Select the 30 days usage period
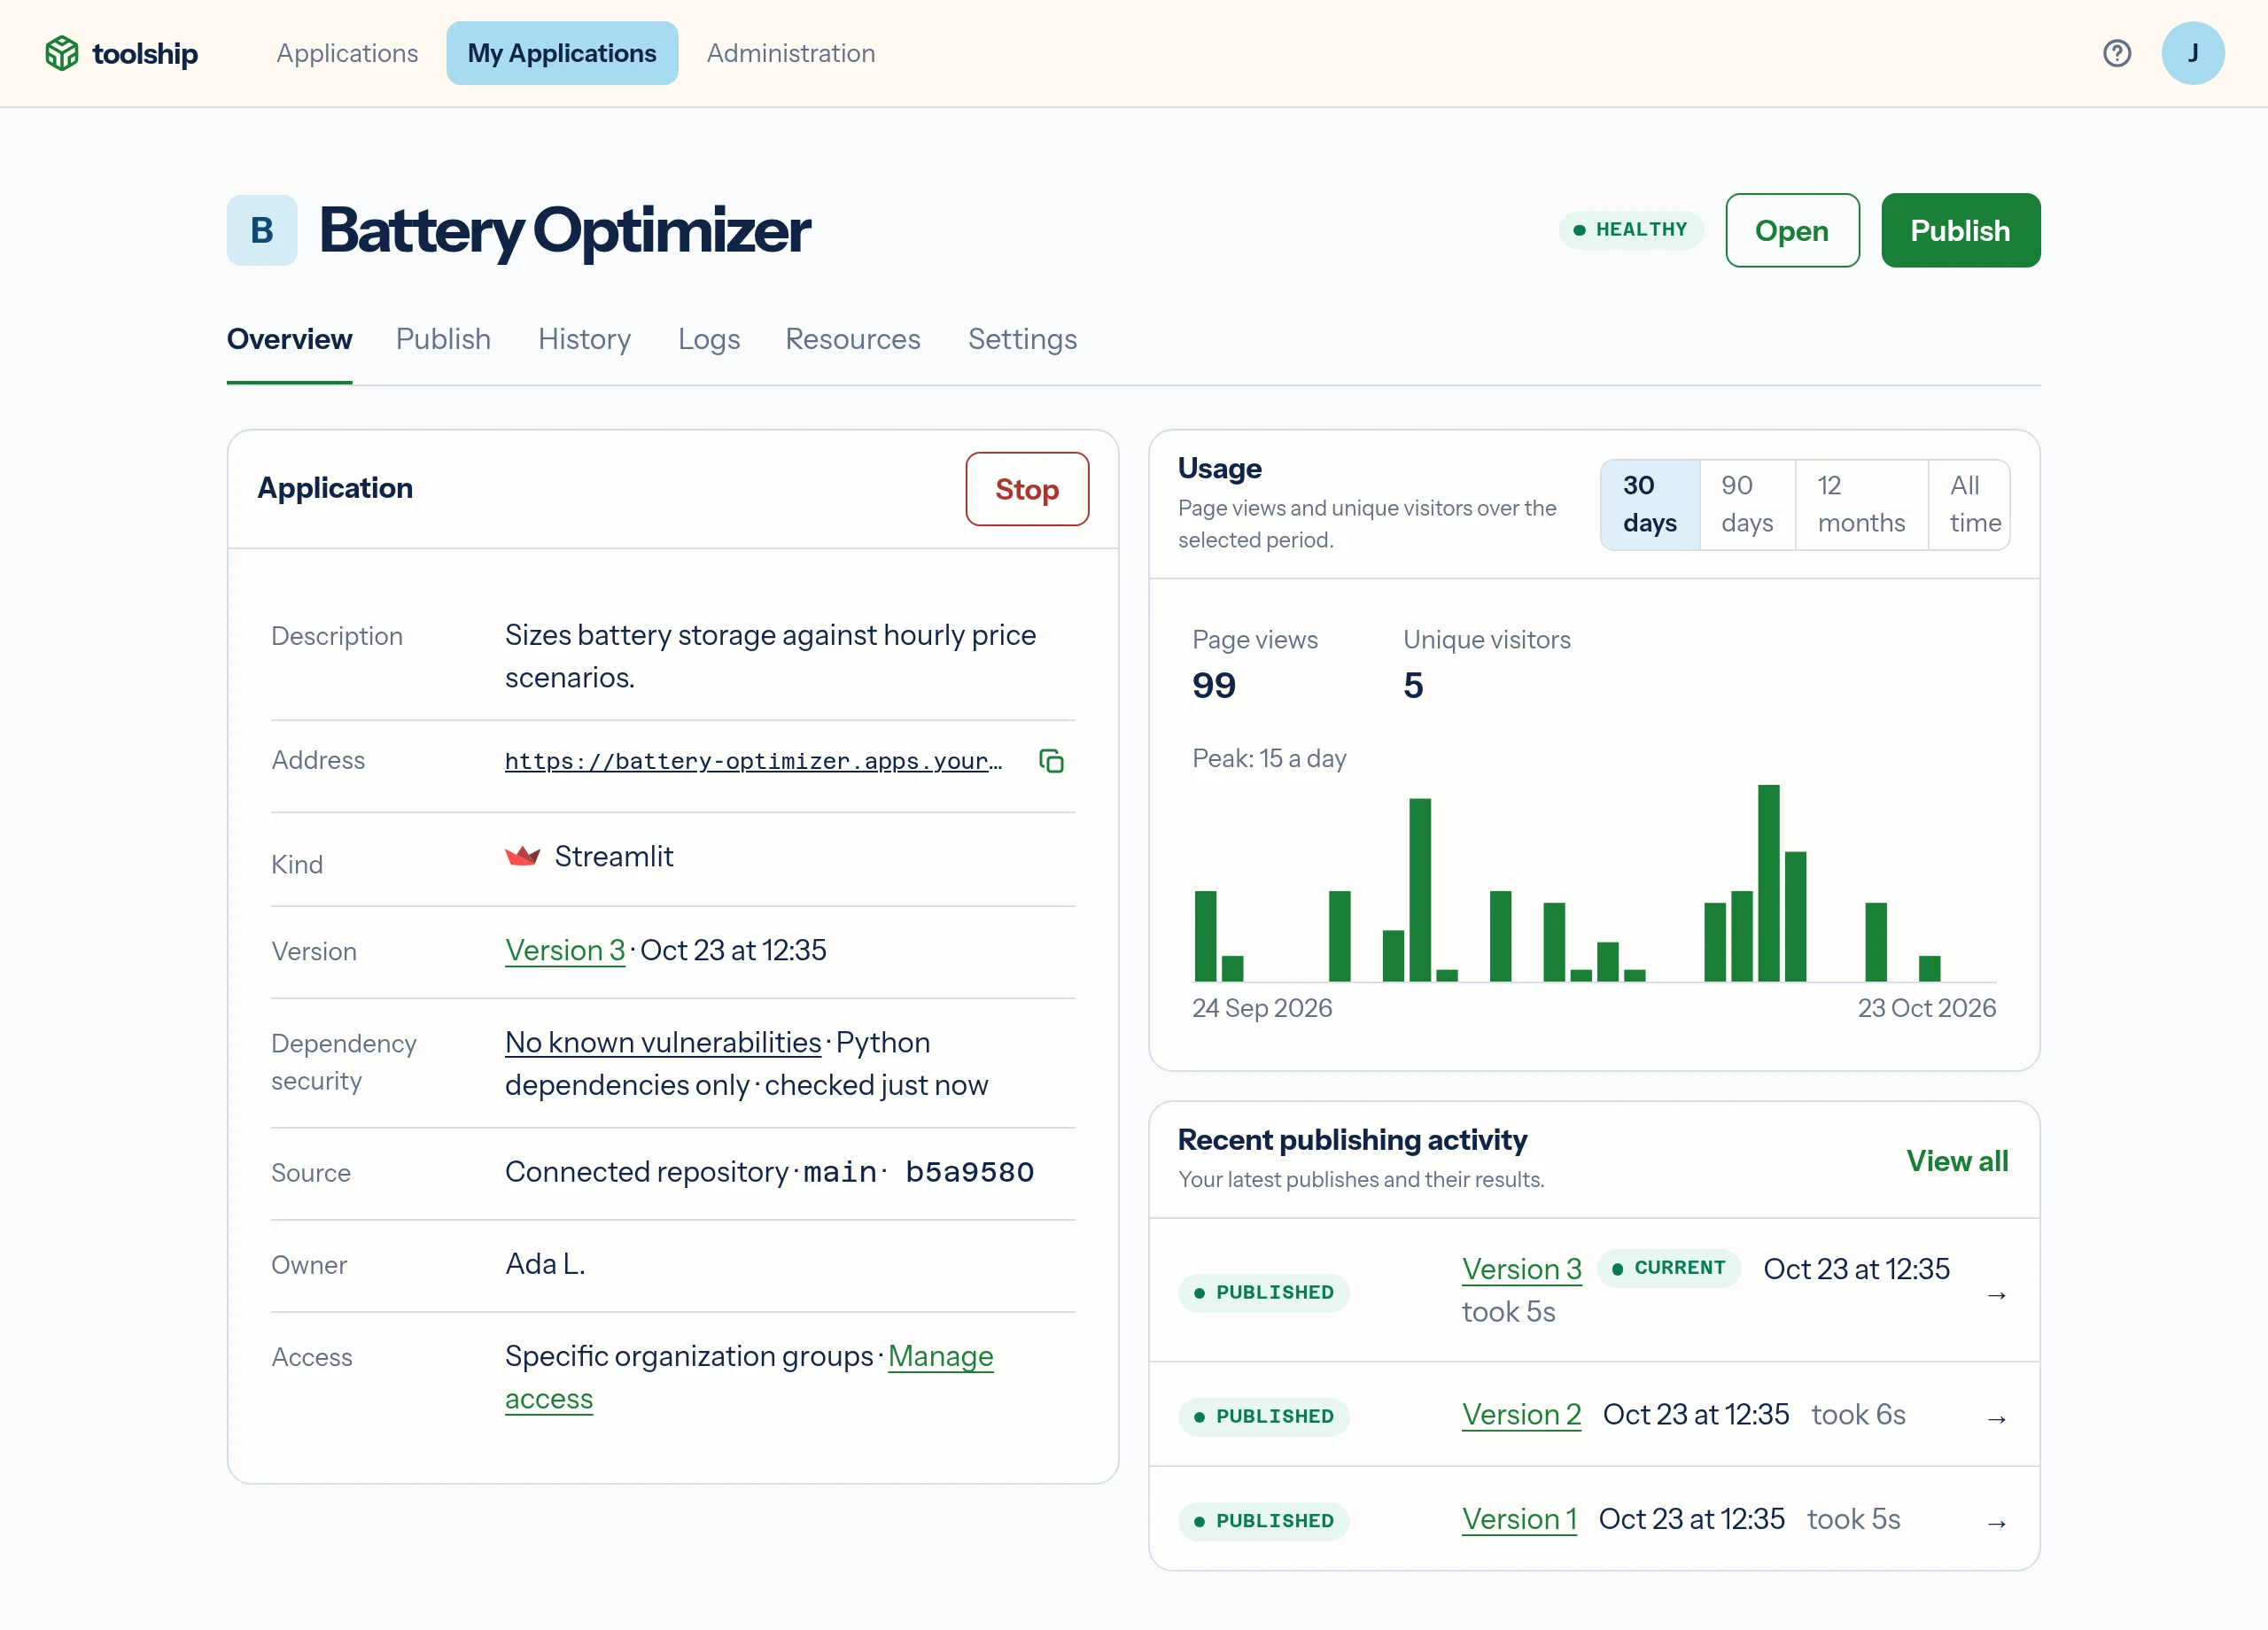The height and width of the screenshot is (1630, 2268). tap(1650, 504)
